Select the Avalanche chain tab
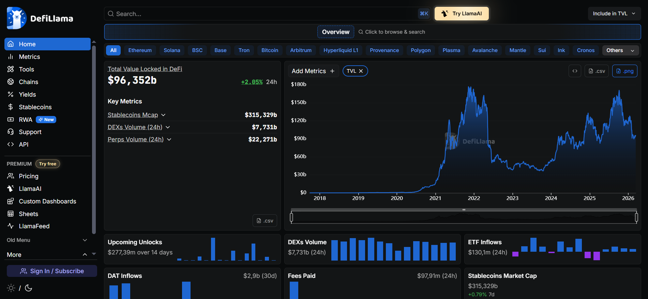648x299 pixels. tap(485, 50)
